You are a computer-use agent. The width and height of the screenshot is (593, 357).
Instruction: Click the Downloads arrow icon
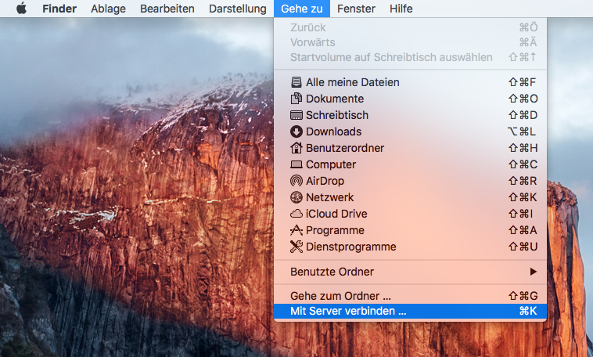point(296,132)
